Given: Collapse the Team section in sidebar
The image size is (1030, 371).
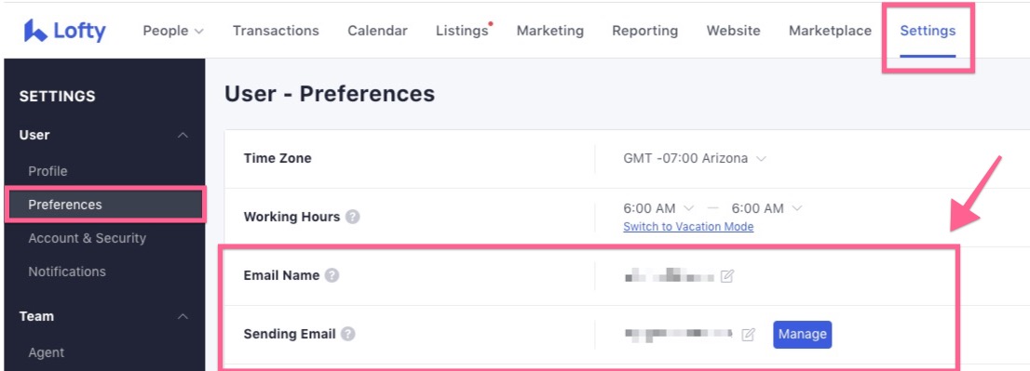Looking at the screenshot, I should coord(183,316).
